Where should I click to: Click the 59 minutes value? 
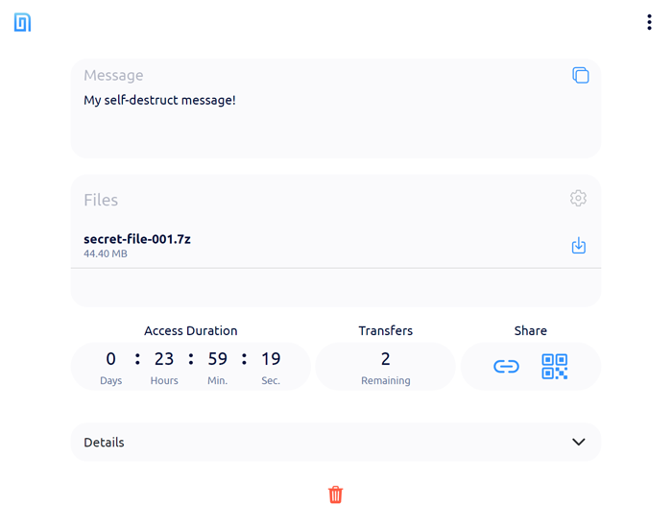click(x=218, y=359)
